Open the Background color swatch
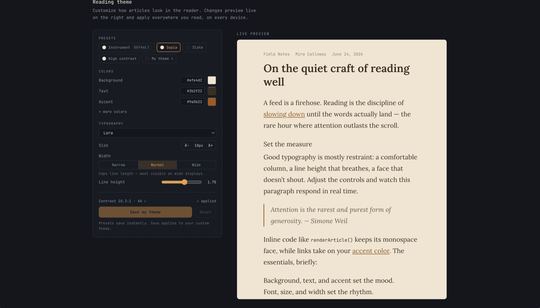The width and height of the screenshot is (540, 308). pyautogui.click(x=212, y=80)
